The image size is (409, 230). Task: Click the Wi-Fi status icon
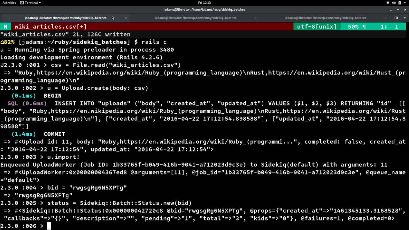pyautogui.click(x=388, y=3)
